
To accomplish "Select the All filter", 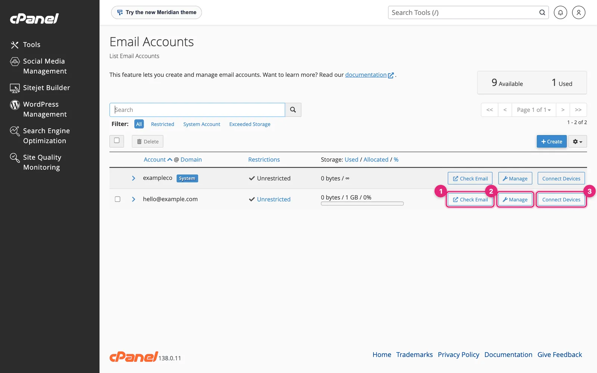I will point(139,124).
